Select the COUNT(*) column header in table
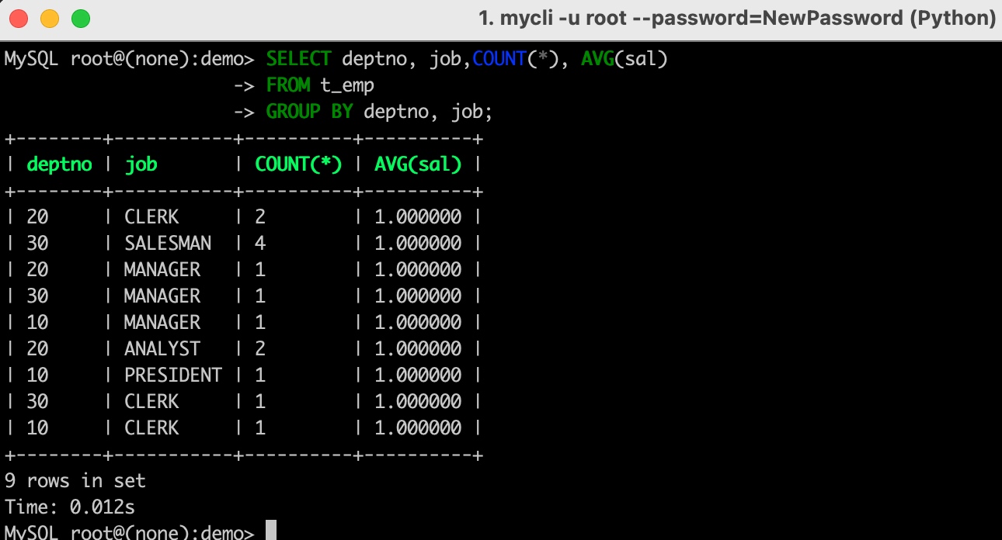 [x=298, y=164]
